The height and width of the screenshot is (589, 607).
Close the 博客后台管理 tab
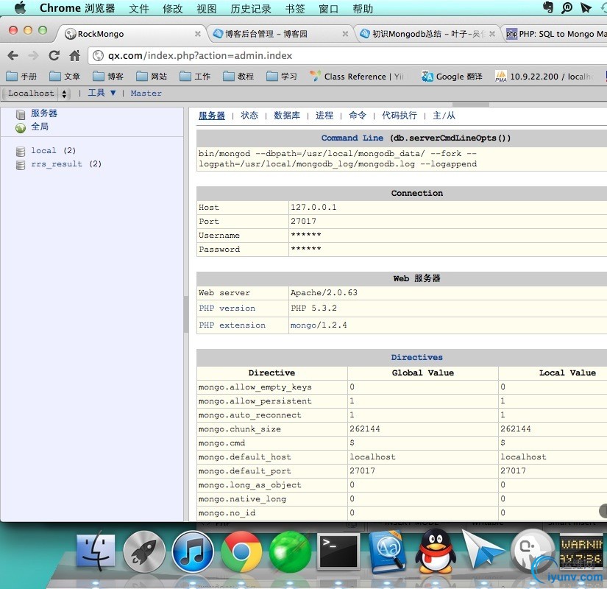click(x=345, y=34)
